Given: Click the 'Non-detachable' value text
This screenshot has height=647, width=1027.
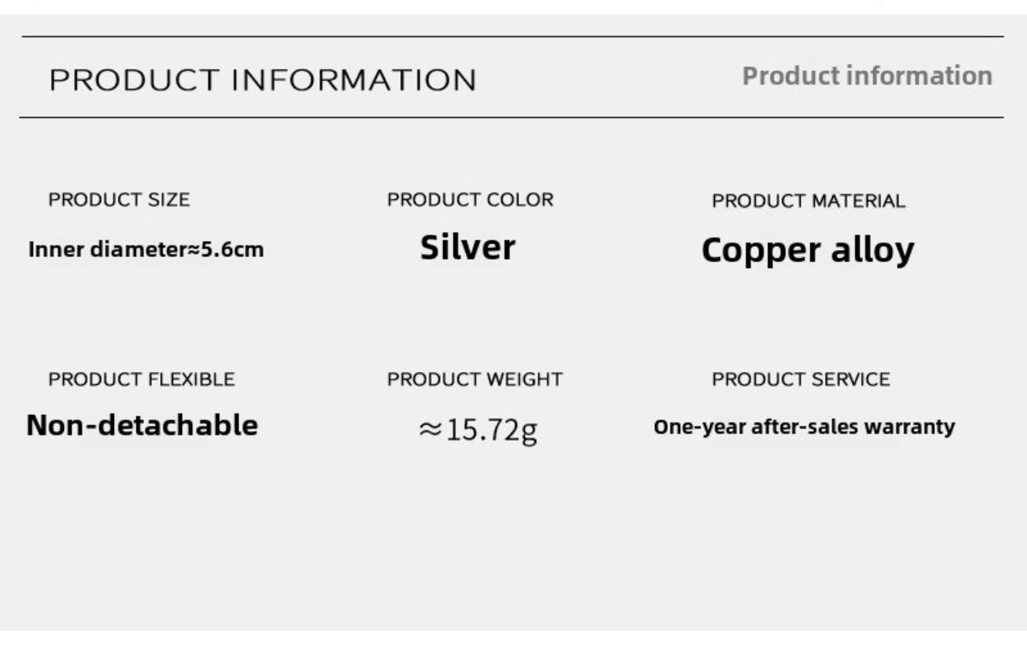Looking at the screenshot, I should pos(142,425).
